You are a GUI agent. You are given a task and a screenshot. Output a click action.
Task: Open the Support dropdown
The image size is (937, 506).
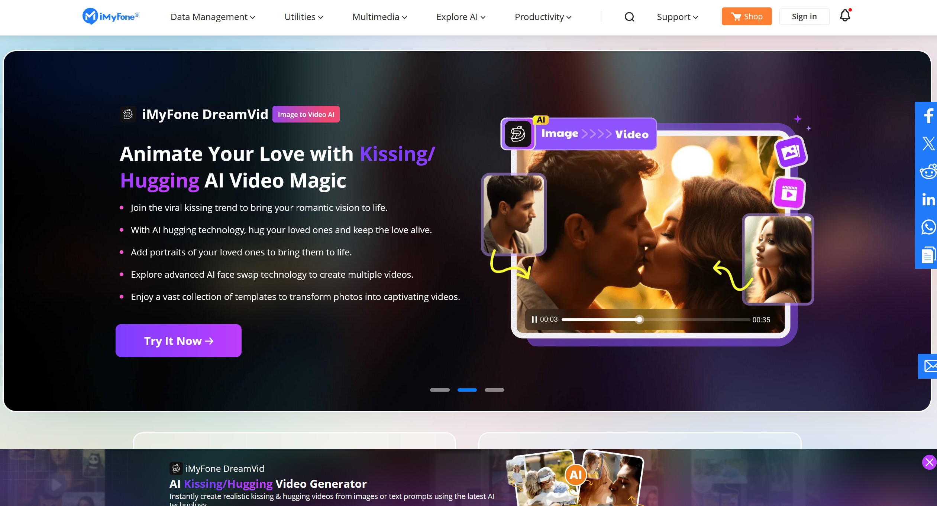[677, 17]
